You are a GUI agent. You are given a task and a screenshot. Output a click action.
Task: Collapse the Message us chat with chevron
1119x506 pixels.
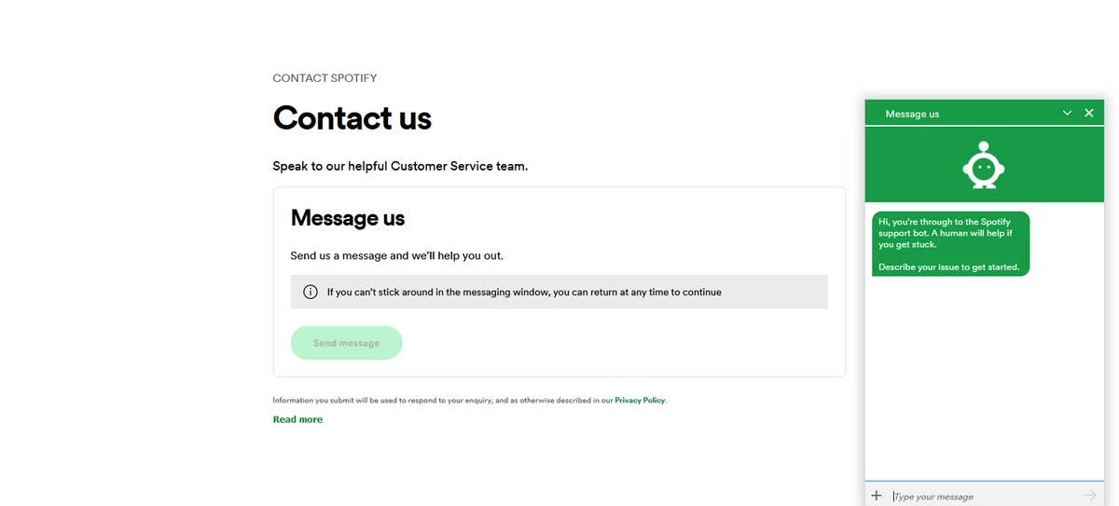coord(1068,113)
